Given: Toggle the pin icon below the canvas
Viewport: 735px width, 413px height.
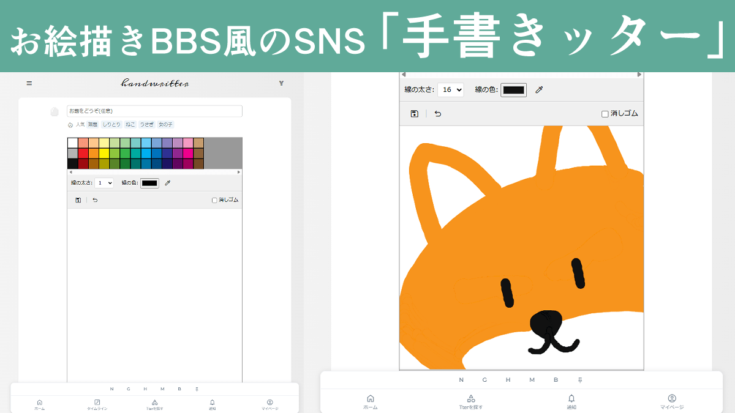Looking at the screenshot, I should click(580, 379).
